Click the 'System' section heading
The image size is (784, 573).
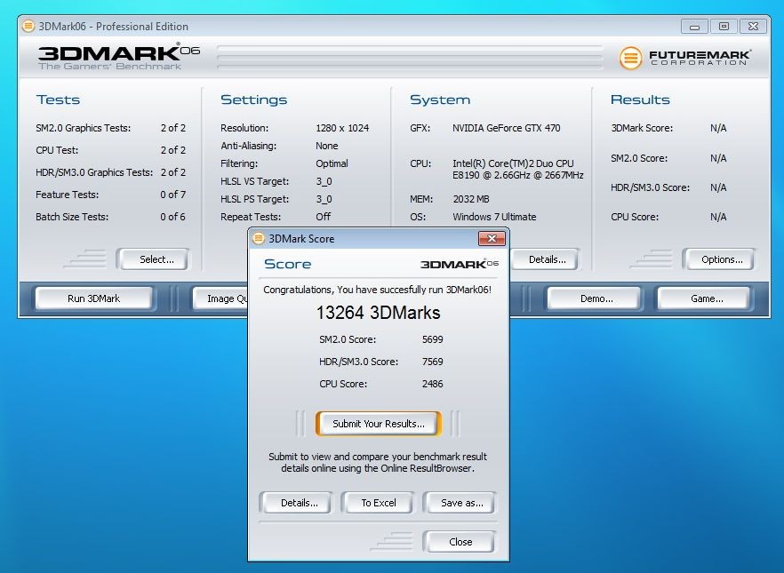pos(440,99)
